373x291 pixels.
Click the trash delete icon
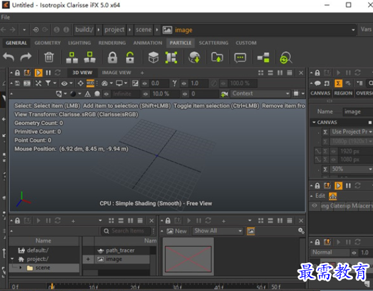pos(49,57)
